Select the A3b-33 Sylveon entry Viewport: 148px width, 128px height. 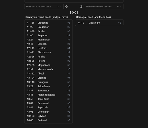pos(48,116)
